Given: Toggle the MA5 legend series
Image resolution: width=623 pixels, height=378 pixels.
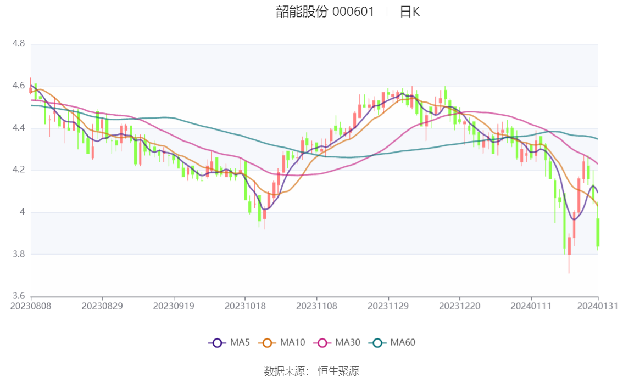Looking at the screenshot, I should (x=229, y=342).
